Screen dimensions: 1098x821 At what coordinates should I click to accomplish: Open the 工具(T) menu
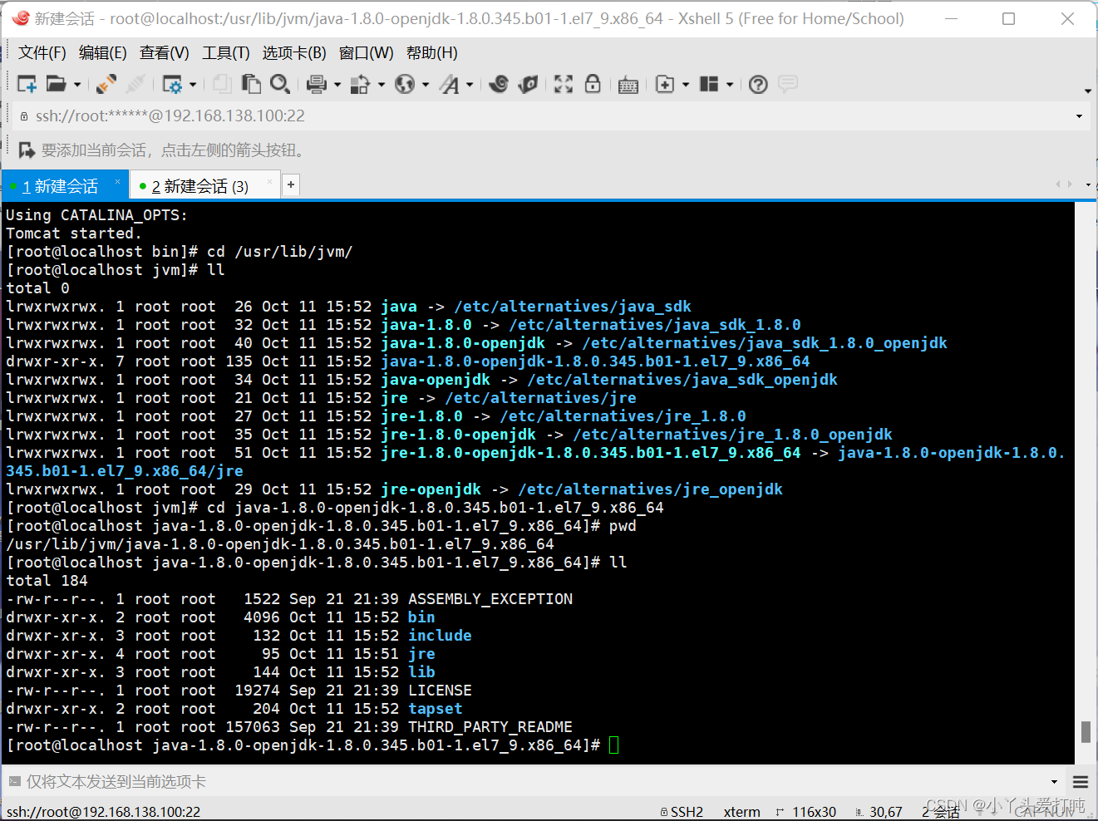click(226, 53)
